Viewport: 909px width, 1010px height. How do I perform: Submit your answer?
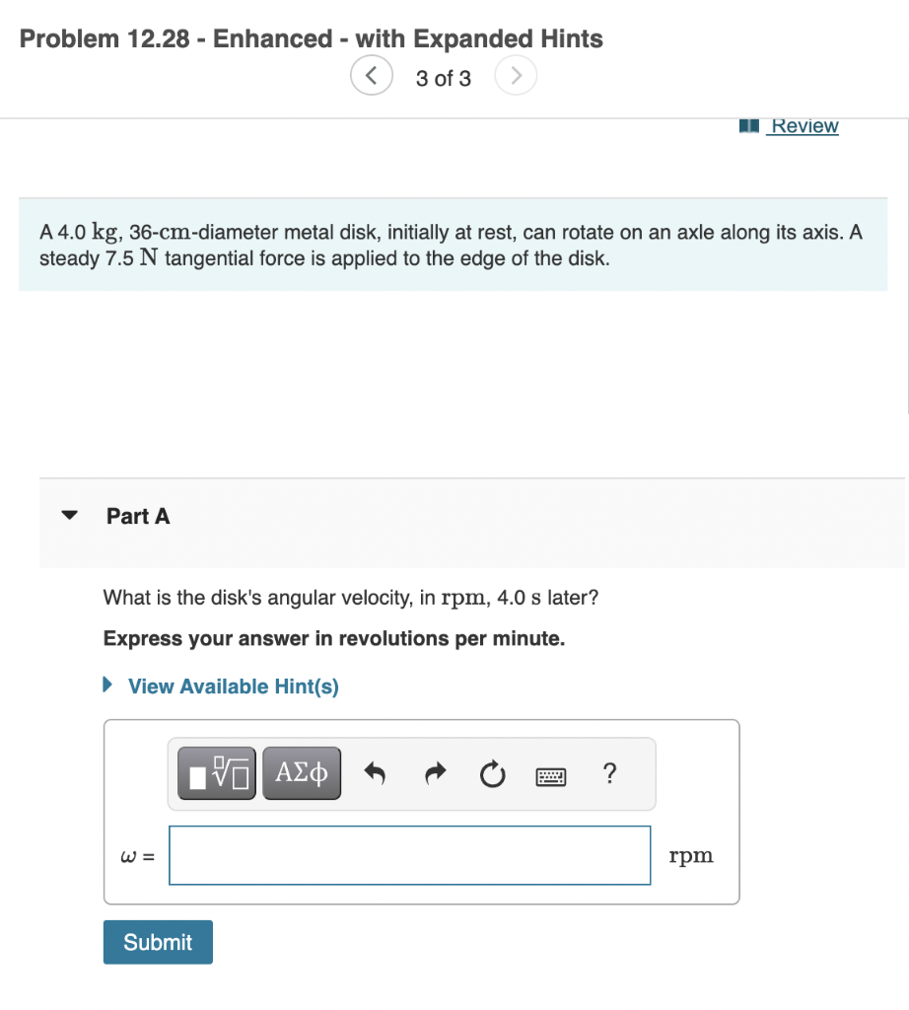pyautogui.click(x=157, y=942)
